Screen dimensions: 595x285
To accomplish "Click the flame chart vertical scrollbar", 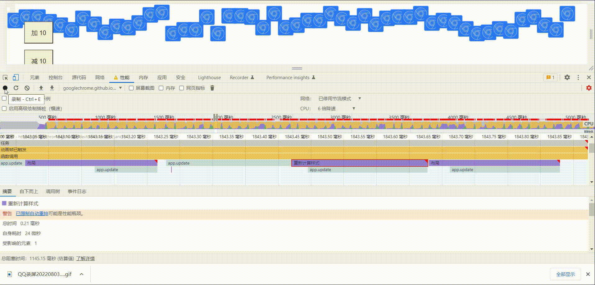I will [592, 148].
